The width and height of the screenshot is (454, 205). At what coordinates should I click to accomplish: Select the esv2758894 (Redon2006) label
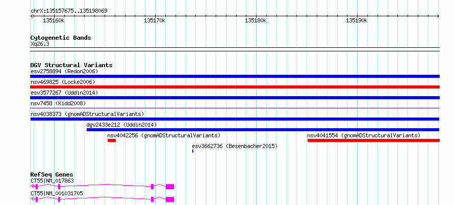click(64, 71)
